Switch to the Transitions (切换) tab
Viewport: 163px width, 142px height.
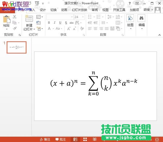point(54,10)
